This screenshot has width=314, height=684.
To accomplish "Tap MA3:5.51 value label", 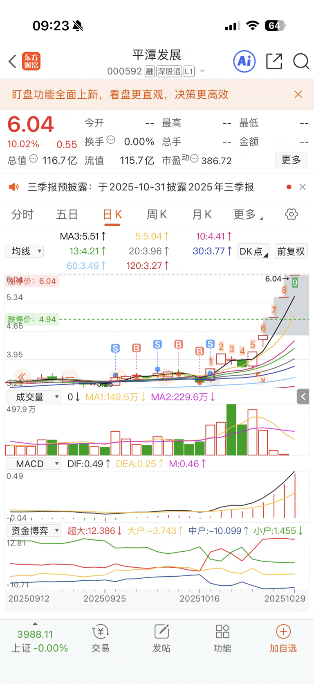I will pos(83,236).
